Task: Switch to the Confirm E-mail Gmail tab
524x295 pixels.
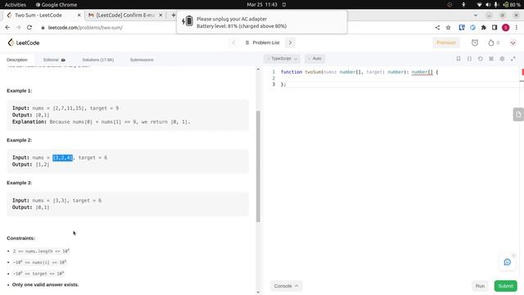Action: click(x=125, y=15)
